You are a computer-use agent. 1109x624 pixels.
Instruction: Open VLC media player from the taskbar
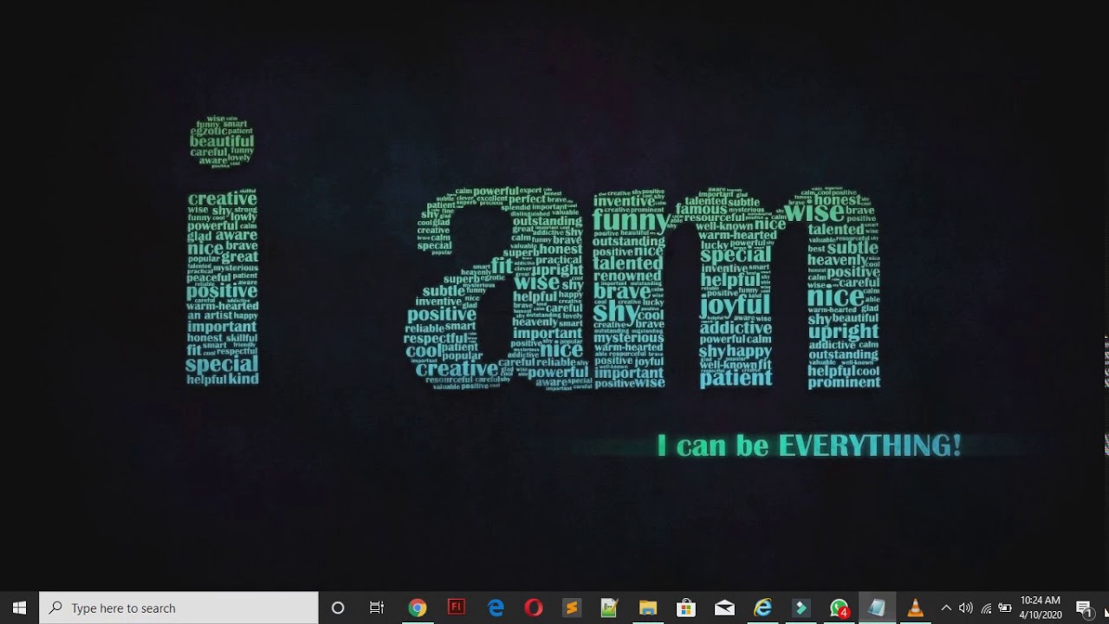coord(915,608)
